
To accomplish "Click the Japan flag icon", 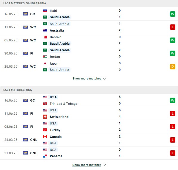I will 45,63.
